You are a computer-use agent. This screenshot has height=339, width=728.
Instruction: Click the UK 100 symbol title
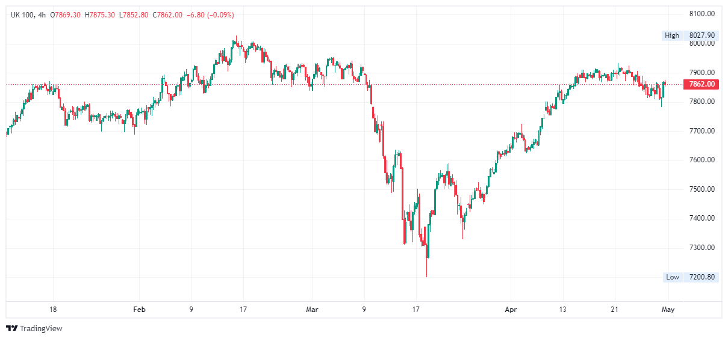22,14
